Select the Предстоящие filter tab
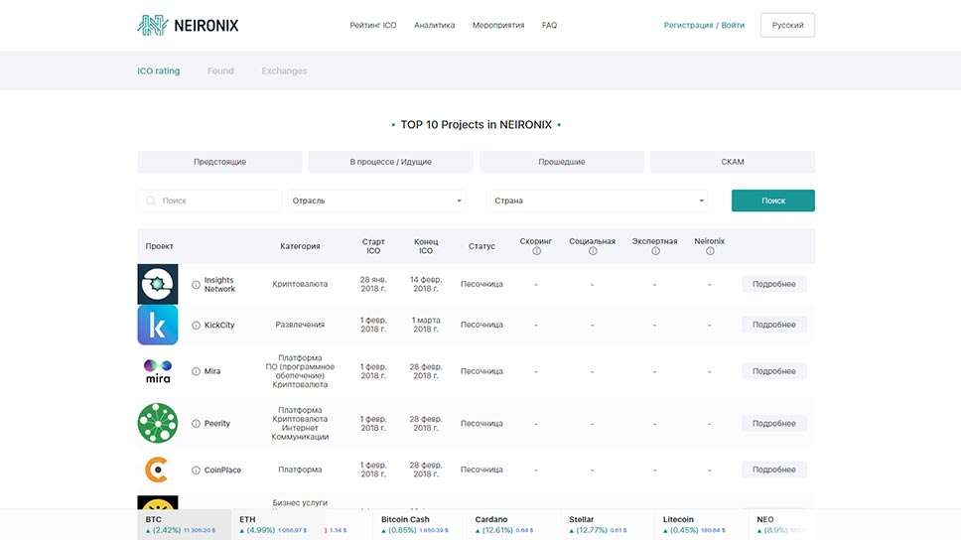The height and width of the screenshot is (540, 961). click(219, 162)
